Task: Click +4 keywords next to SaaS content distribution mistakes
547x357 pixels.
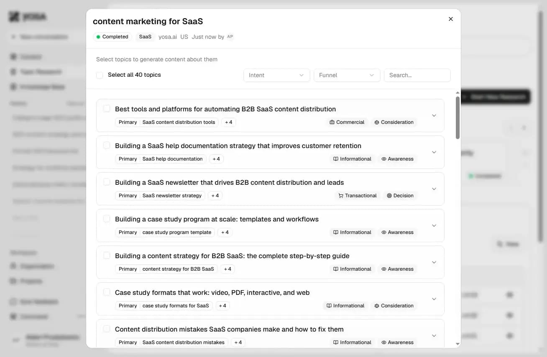Action: pyautogui.click(x=238, y=342)
